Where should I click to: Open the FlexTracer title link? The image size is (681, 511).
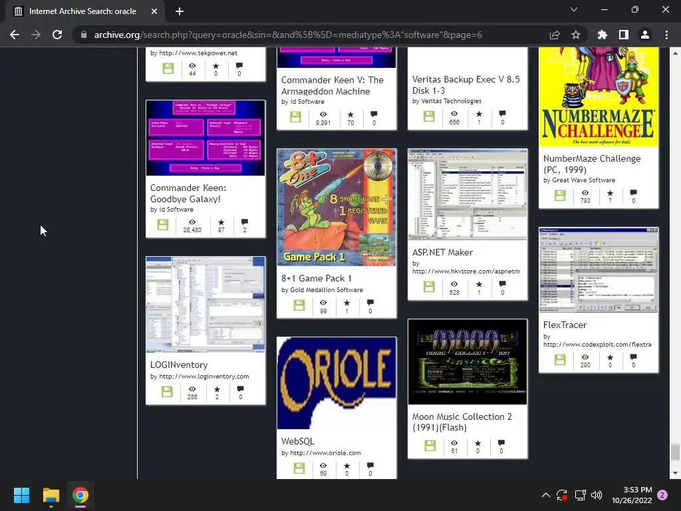[565, 325]
